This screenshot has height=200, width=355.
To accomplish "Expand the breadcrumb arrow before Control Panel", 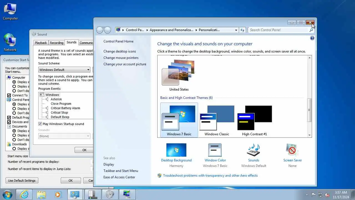I will point(123,30).
